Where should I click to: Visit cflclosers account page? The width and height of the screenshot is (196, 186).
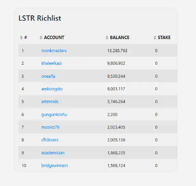pos(50,140)
